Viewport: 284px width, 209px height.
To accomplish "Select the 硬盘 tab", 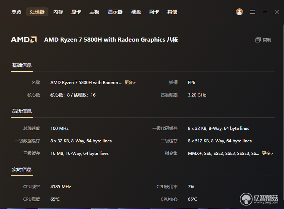I will click(136, 12).
